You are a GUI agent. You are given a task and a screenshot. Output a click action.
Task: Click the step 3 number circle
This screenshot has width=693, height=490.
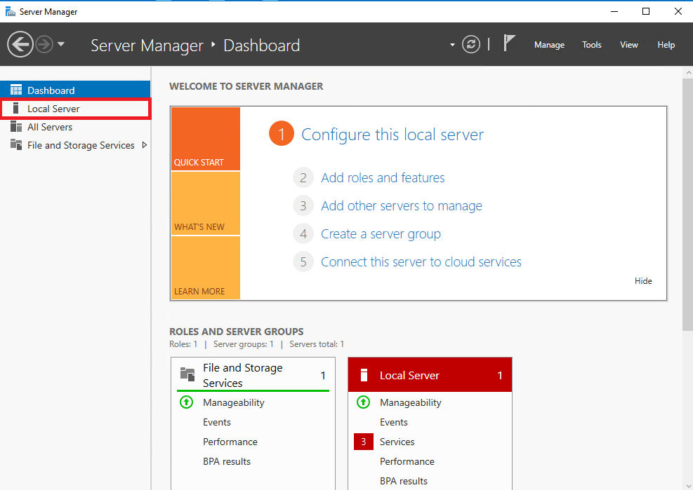(x=303, y=205)
